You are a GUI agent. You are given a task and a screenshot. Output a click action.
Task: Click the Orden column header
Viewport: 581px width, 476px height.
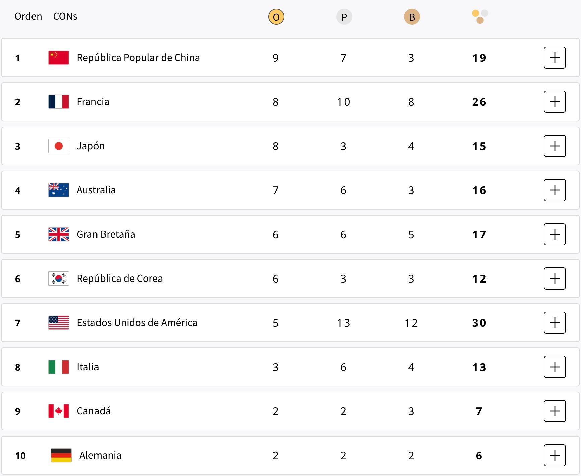point(28,16)
